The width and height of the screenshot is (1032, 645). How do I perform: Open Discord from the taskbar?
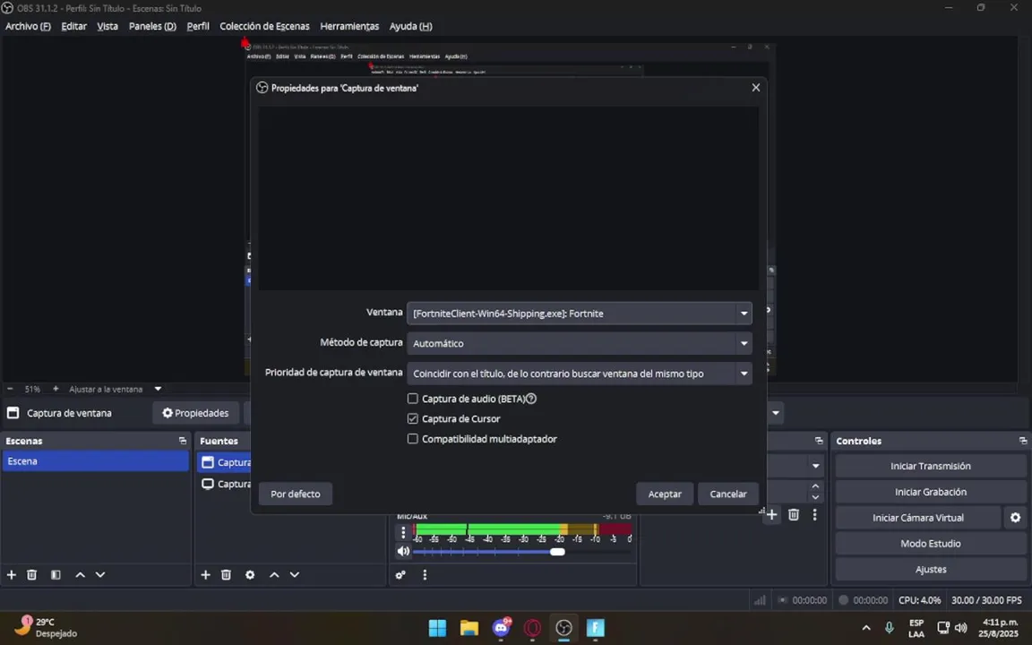502,628
